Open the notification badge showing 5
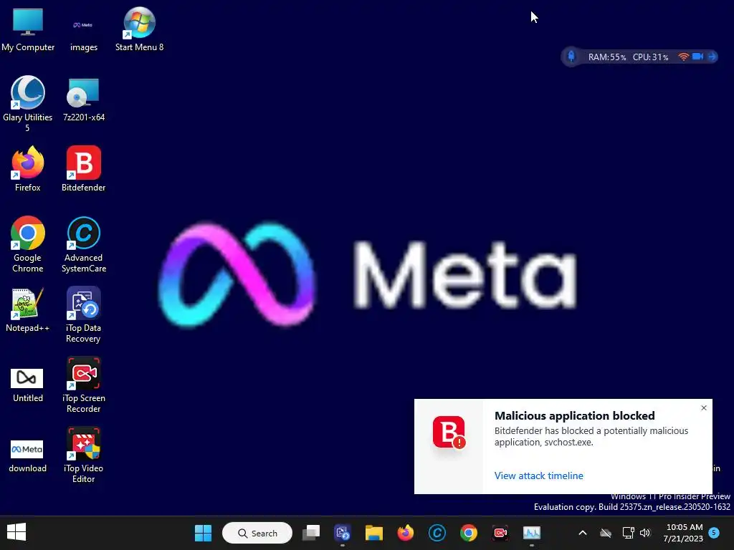The height and width of the screenshot is (550, 734). [714, 532]
